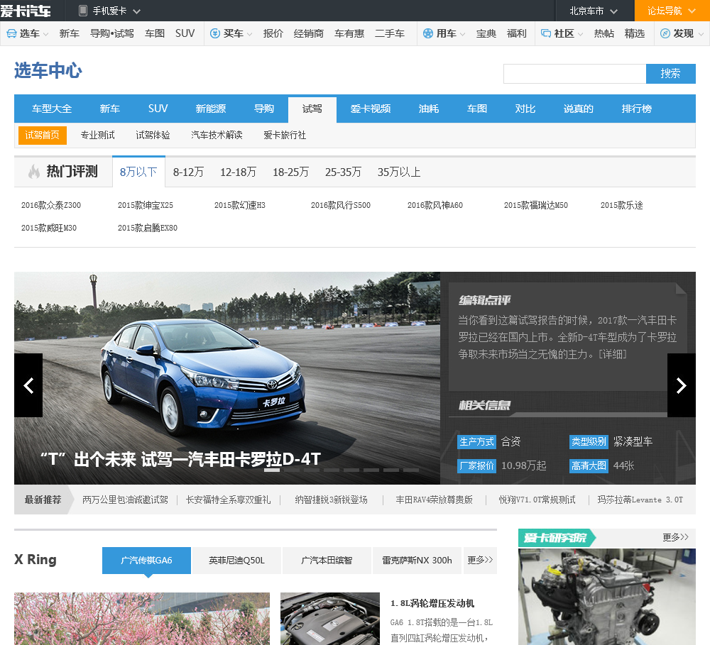
Task: Select the 8万以下 price tab
Action: tap(138, 172)
